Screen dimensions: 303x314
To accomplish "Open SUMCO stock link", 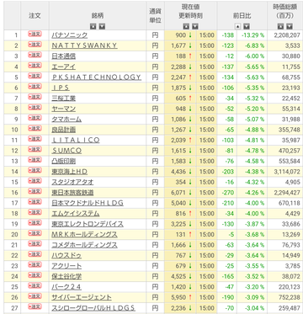I will pyautogui.click(x=66, y=151).
